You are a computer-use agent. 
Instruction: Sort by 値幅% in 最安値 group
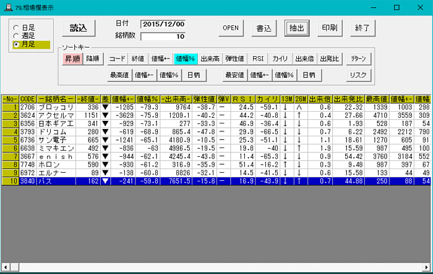point(284,75)
